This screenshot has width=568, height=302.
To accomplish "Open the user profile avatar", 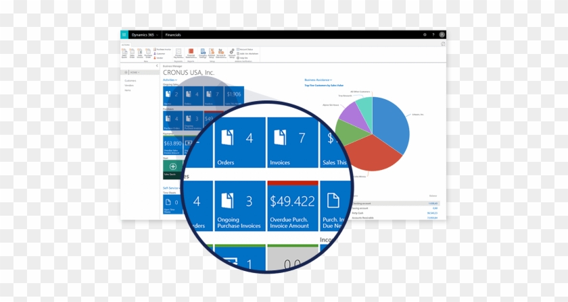I will [x=442, y=34].
